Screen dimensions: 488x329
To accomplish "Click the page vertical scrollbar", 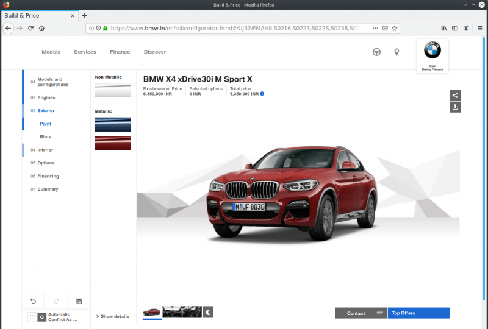I will pyautogui.click(x=483, y=168).
